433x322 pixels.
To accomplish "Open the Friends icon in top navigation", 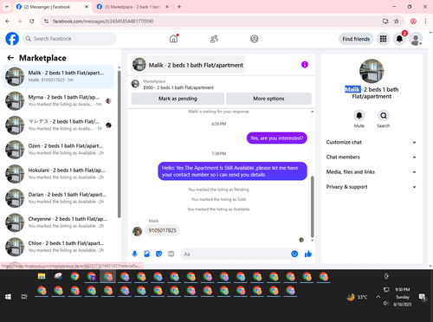I will point(214,39).
